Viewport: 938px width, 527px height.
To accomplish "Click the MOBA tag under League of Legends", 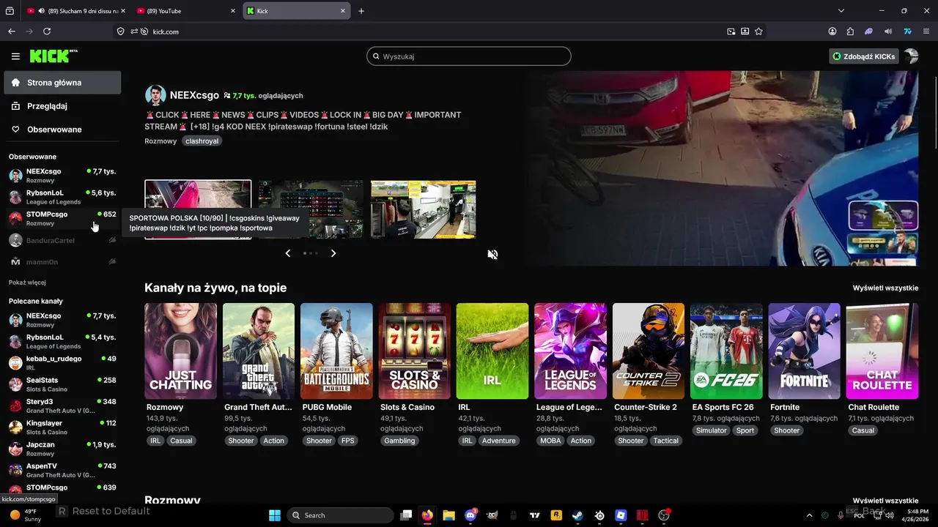I will pos(550,441).
